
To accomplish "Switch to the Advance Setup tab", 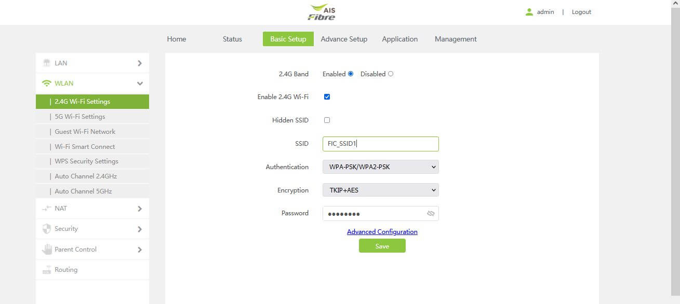I will click(344, 39).
